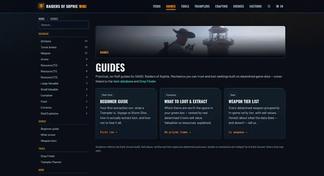Open the Tools nav menu
Viewport: 324px width, 176px height.
tap(185, 6)
